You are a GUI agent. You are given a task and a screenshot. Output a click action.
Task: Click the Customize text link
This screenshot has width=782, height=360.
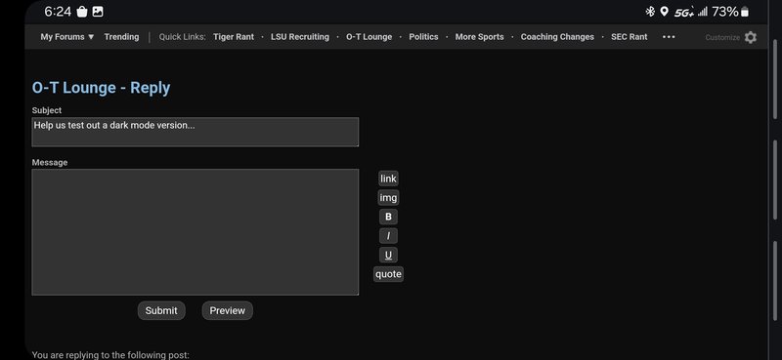tap(722, 37)
